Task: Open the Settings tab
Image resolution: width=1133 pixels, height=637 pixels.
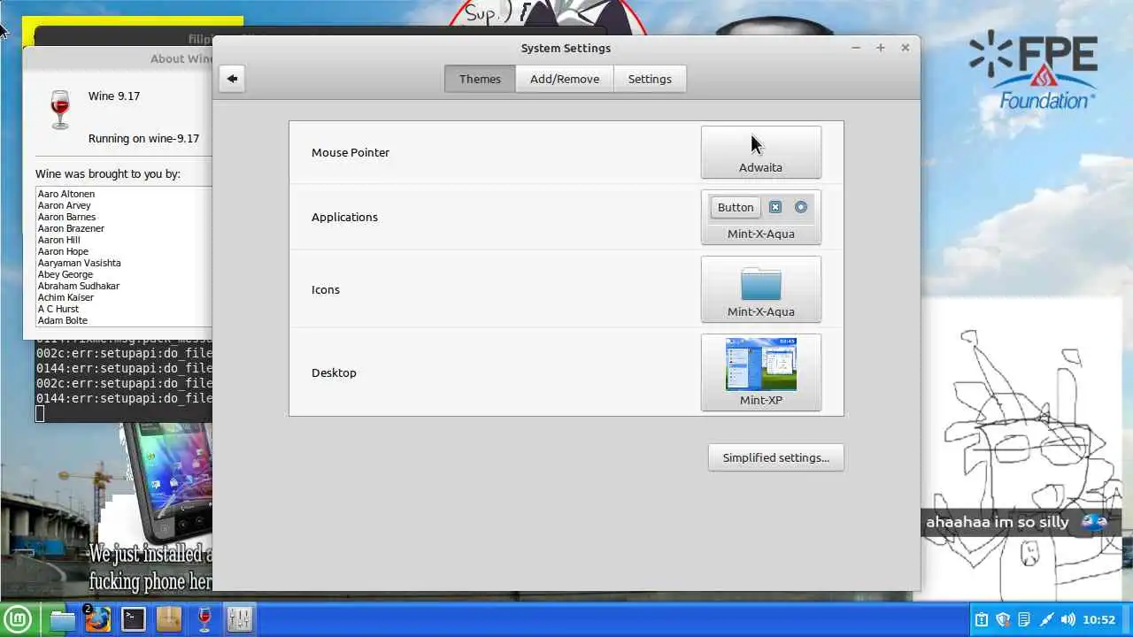Action: [650, 79]
